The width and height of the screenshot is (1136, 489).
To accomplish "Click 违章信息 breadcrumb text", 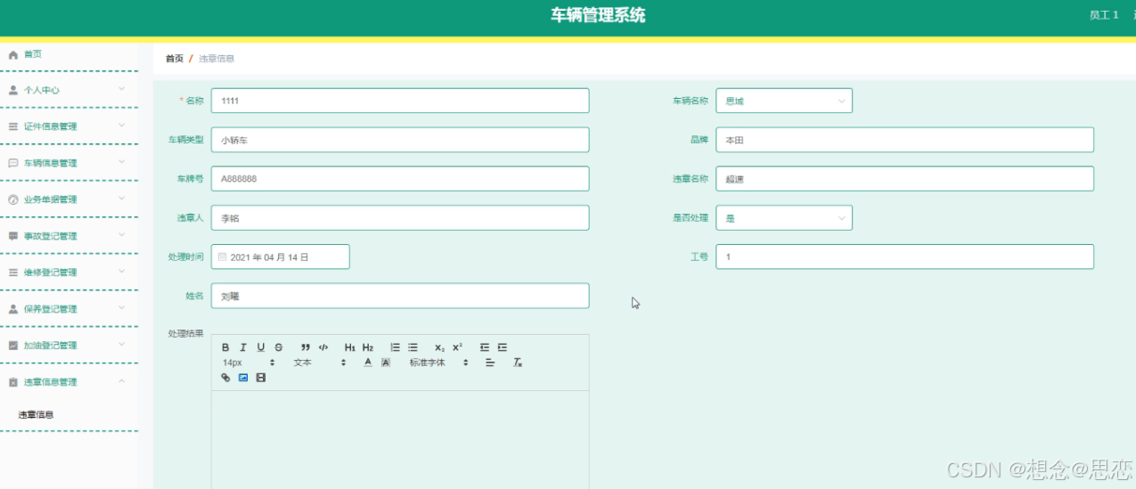I will pyautogui.click(x=217, y=59).
